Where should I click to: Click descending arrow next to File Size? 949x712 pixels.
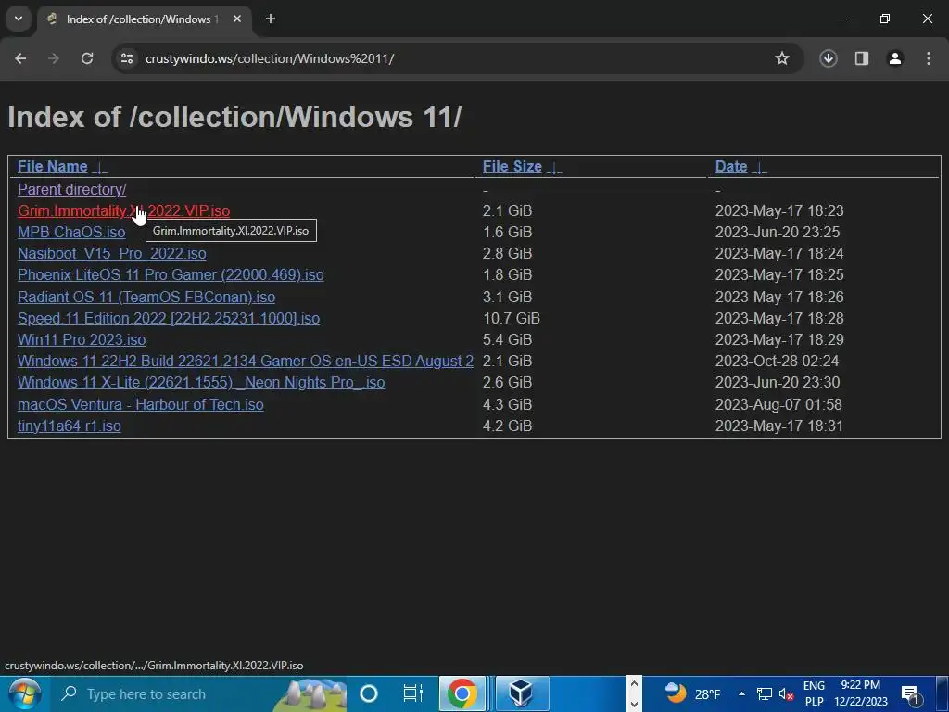point(554,168)
